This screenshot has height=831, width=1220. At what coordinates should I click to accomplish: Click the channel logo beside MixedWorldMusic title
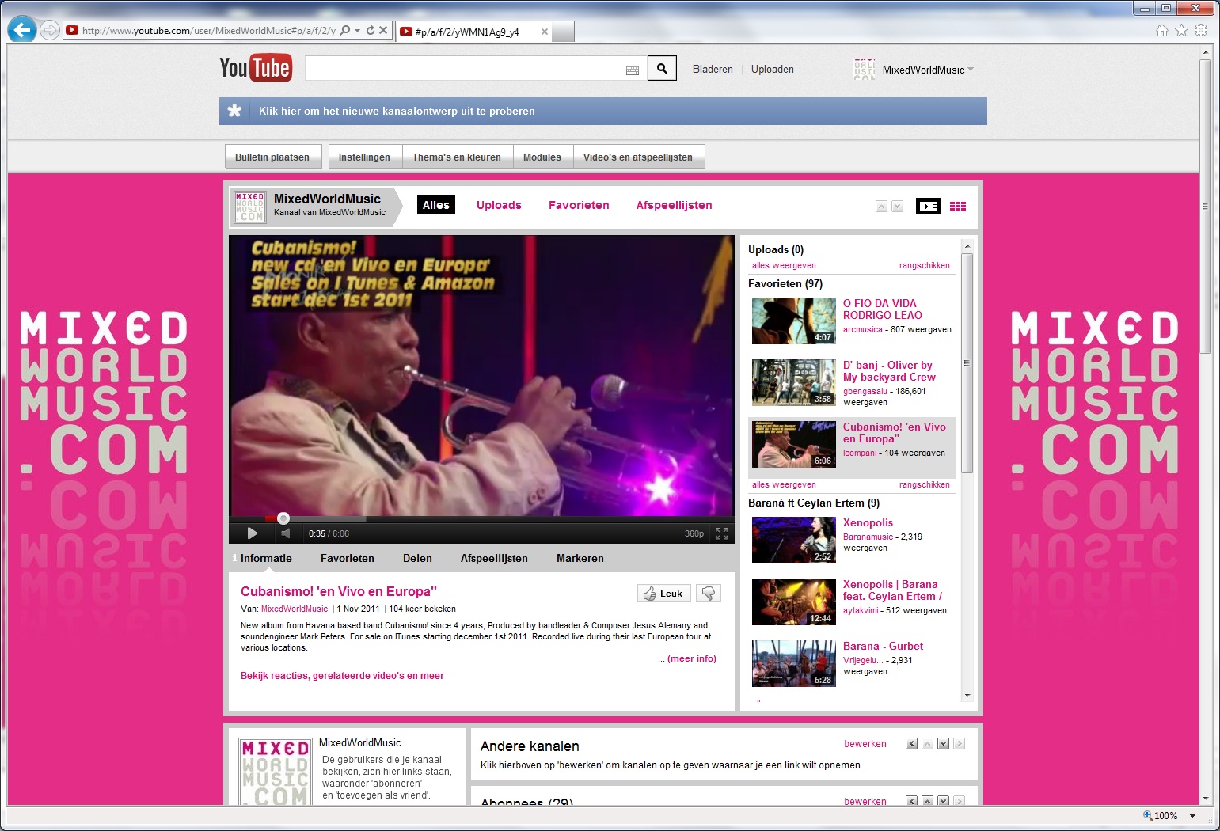click(249, 207)
